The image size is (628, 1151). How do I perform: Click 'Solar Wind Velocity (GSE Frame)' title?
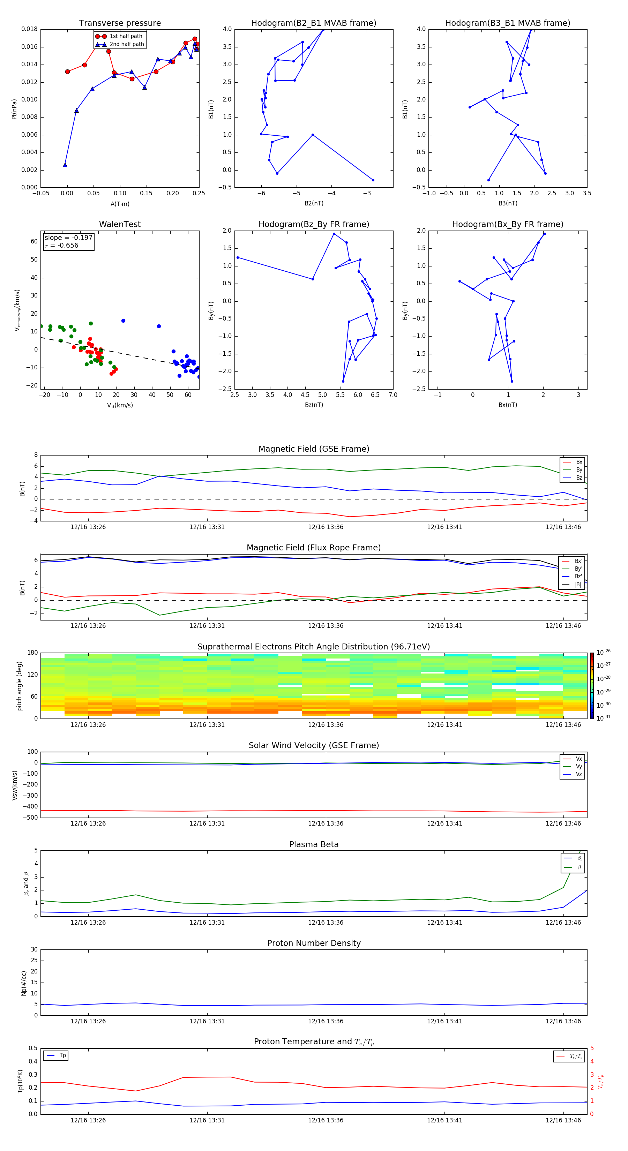tap(314, 745)
